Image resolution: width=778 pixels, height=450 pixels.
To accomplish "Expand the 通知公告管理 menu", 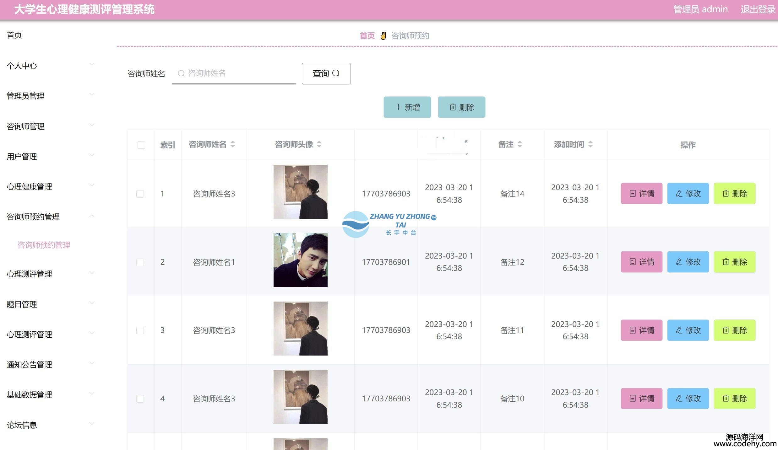I will (51, 364).
